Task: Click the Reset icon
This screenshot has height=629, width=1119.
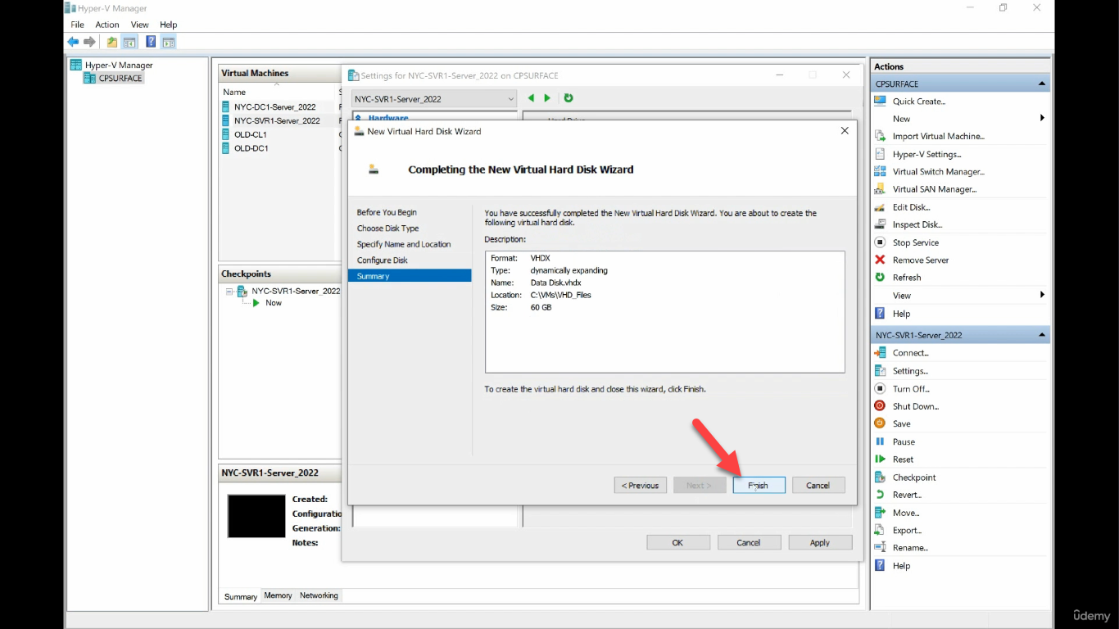Action: click(880, 459)
